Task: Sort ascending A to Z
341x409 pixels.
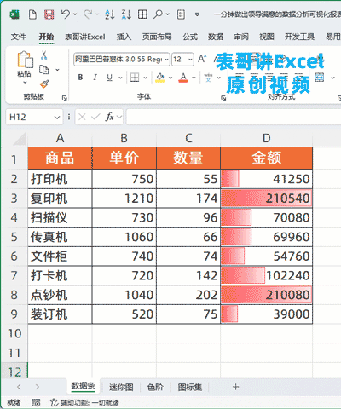Action: (109, 14)
